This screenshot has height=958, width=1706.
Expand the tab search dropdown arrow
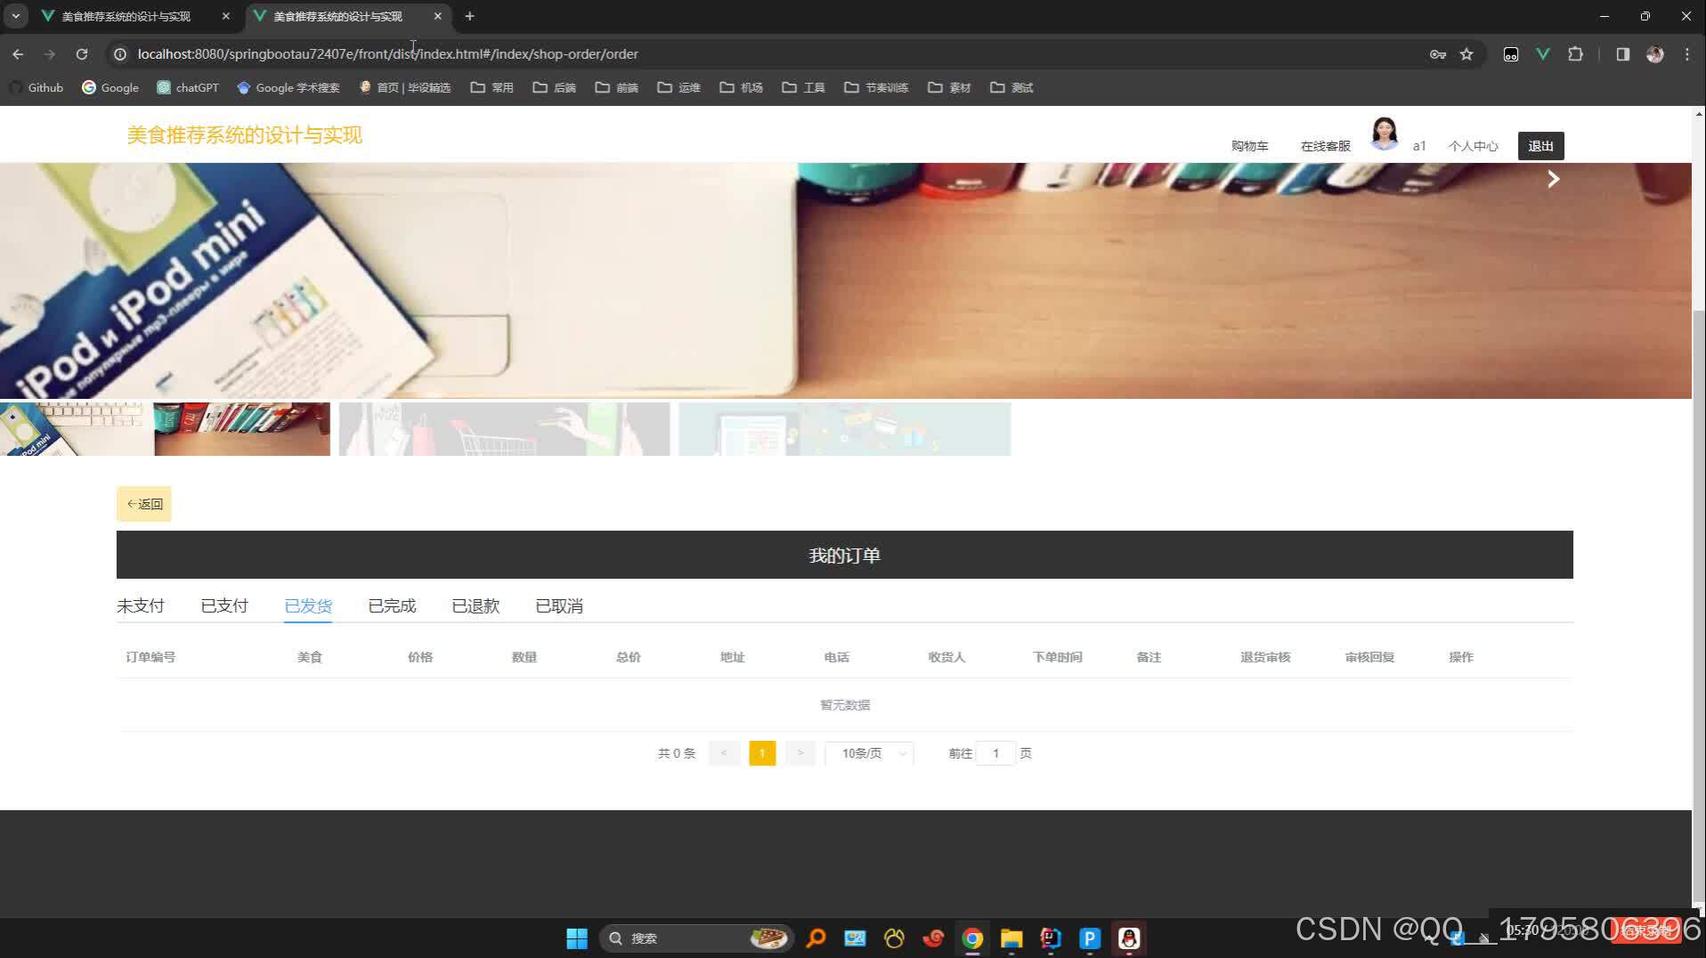tap(16, 16)
